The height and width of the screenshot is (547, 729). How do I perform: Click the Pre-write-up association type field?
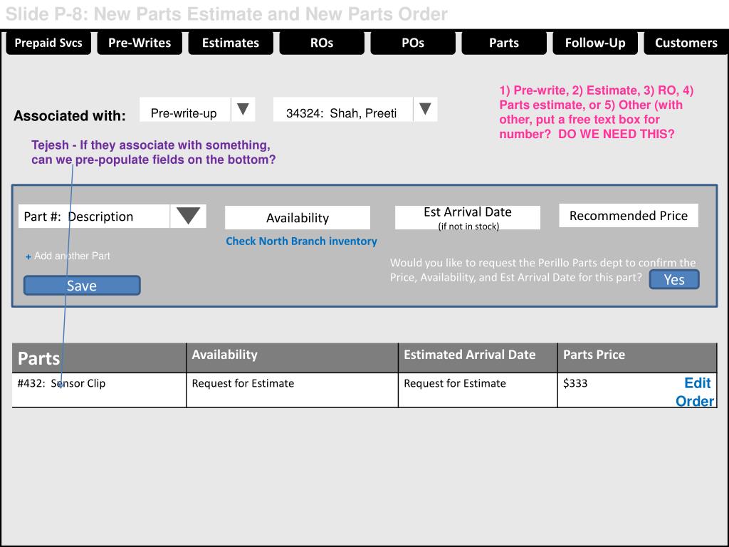pos(185,109)
